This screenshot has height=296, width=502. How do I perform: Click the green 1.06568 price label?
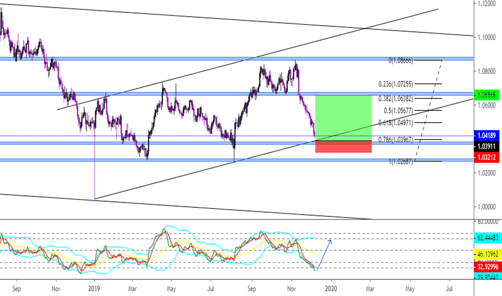point(486,95)
